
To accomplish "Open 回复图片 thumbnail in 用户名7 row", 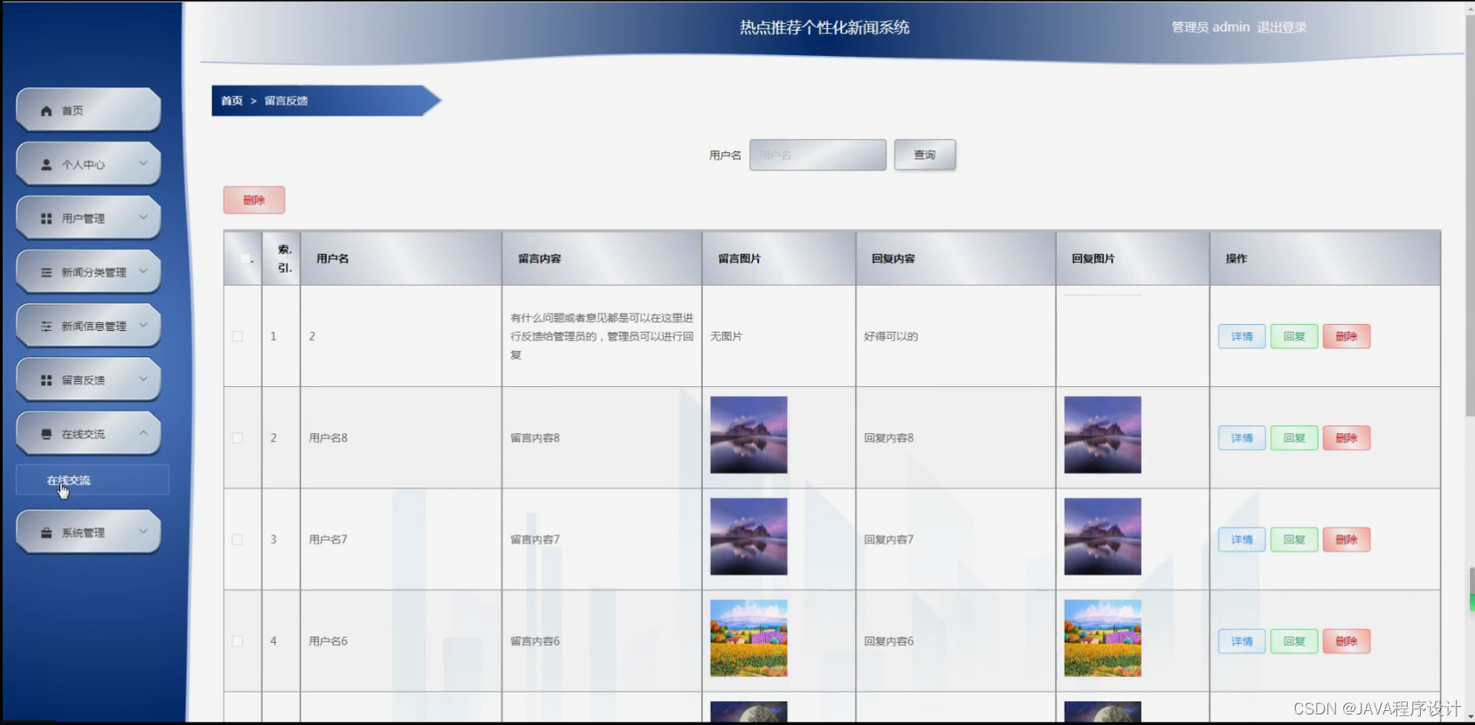I will tap(1103, 536).
